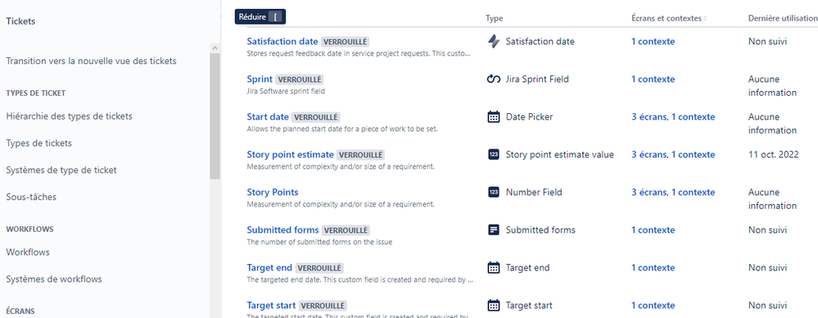Screen dimensions: 818x318
Task: Click the sidebar scrollbar up arrow
Action: coord(215,48)
